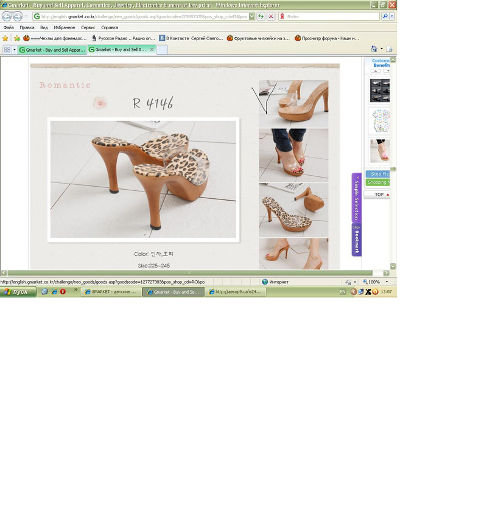Image resolution: width=487 pixels, height=512 pixels.
Task: Click the purple Bookmark side tab
Action: 357,240
